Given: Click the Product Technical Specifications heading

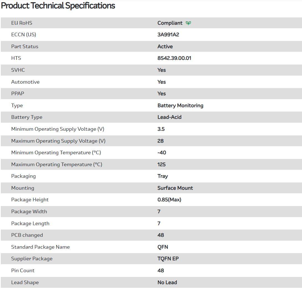Looking at the screenshot, I should coord(58,6).
